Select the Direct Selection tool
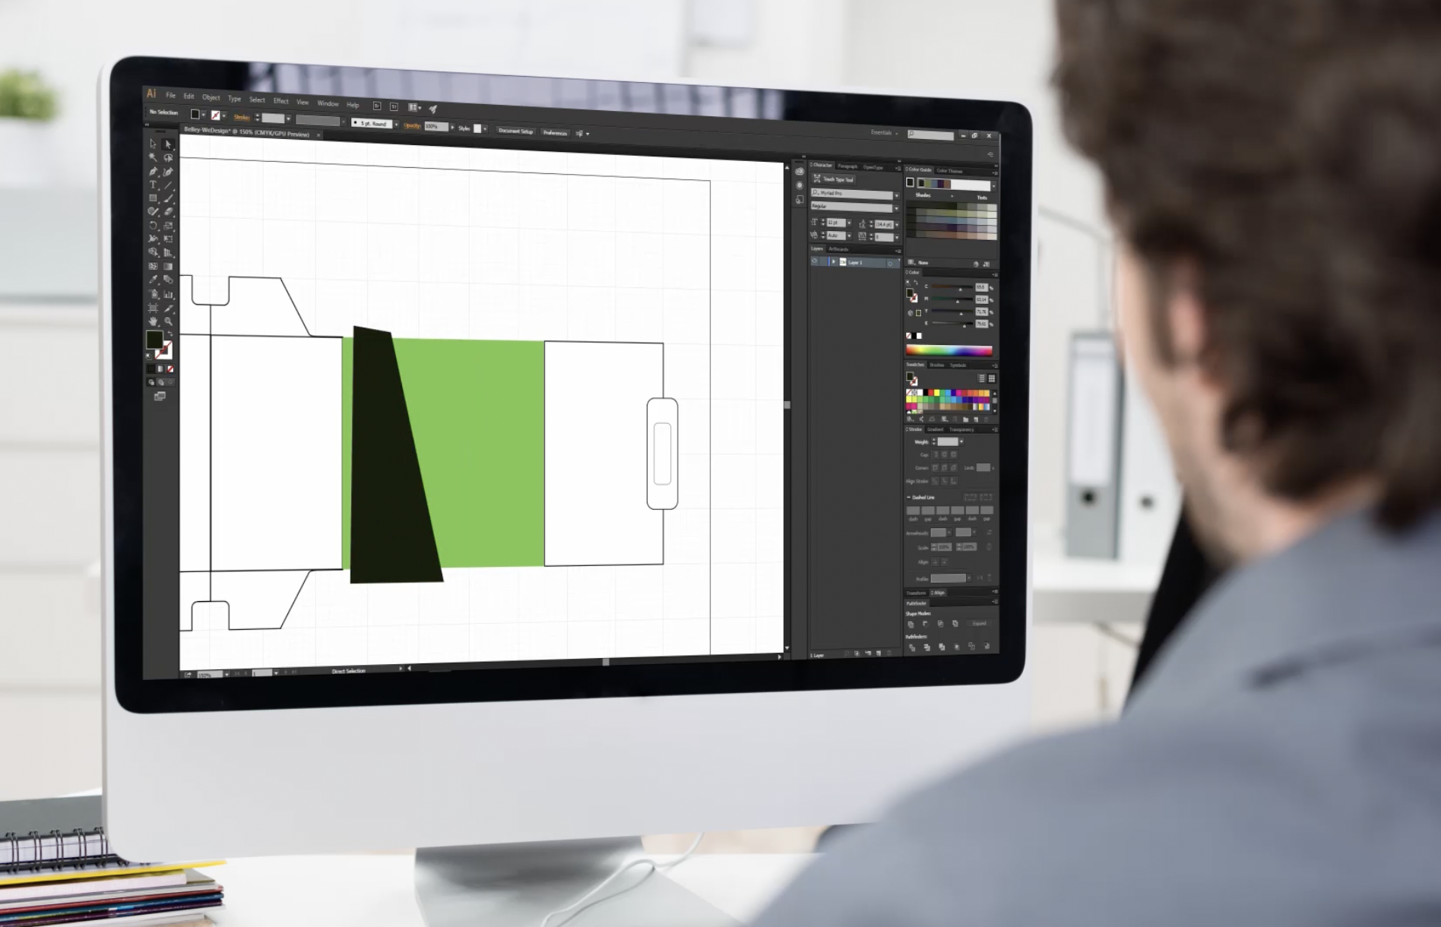 click(x=168, y=144)
